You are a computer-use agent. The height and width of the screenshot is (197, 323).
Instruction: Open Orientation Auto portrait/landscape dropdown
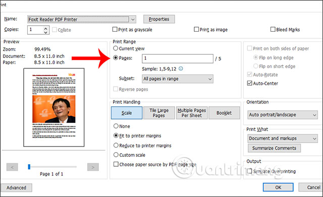coord(283,115)
